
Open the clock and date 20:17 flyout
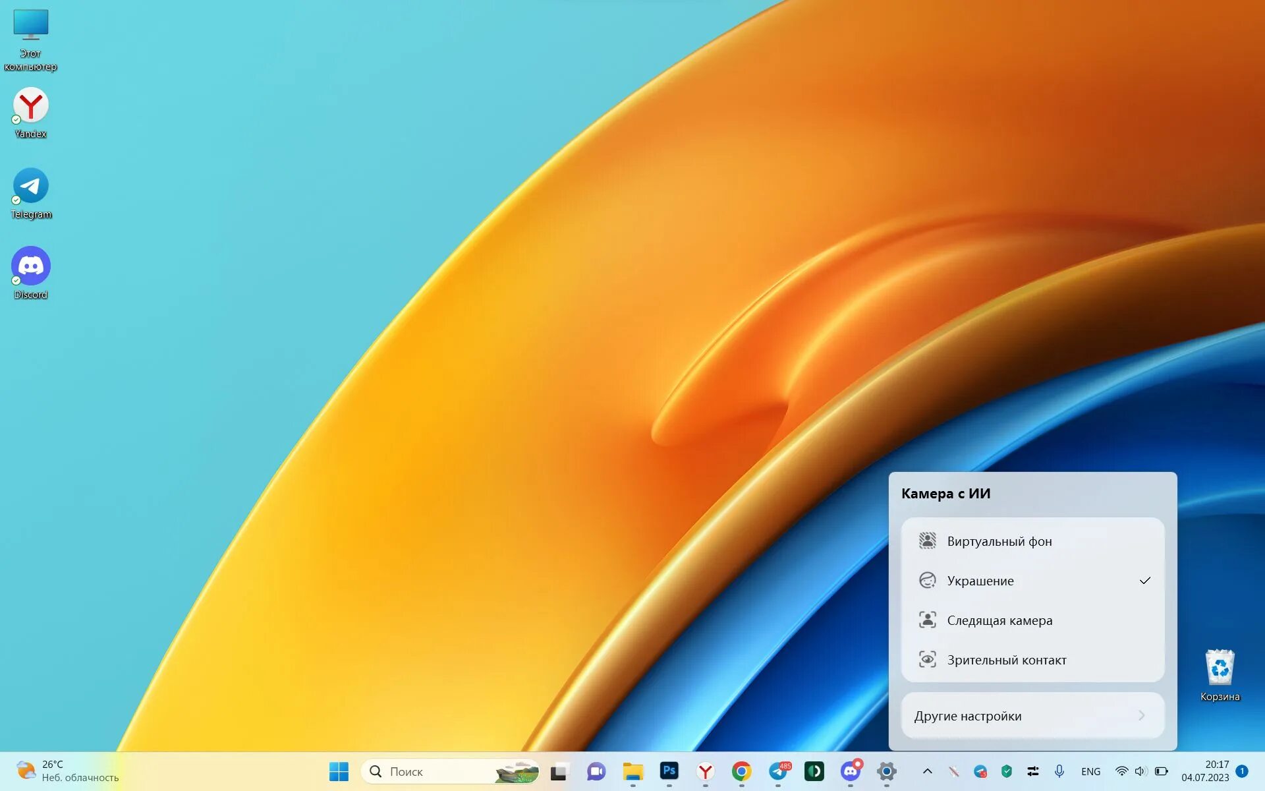click(1205, 771)
